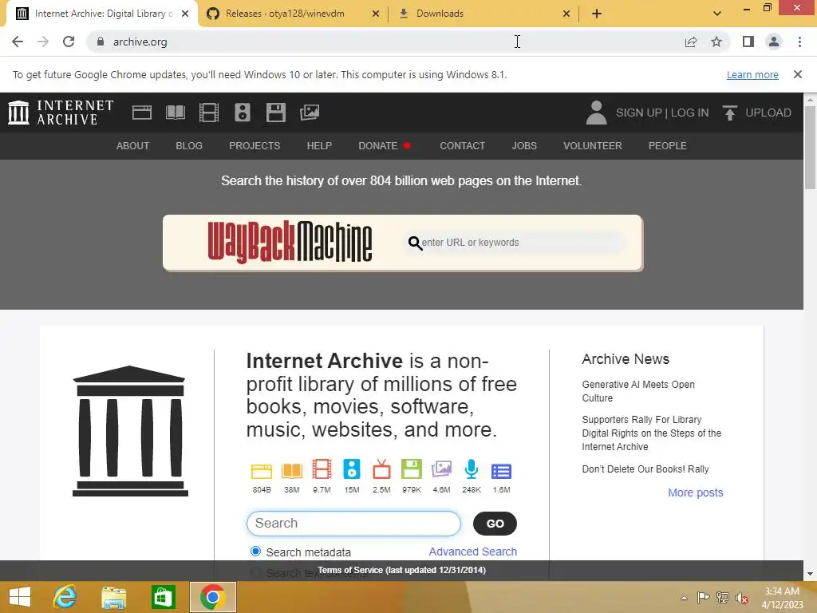817x613 pixels.
Task: Click the audio icon labeled 15M
Action: (x=352, y=469)
